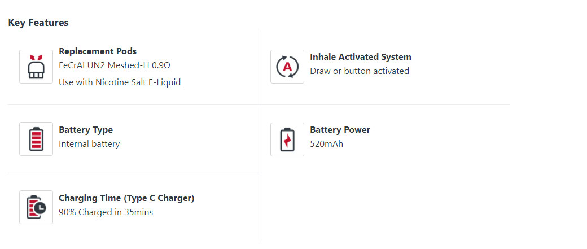Click the 'Draw or button activated' description
Screen dimensions: 587x249
[360, 71]
